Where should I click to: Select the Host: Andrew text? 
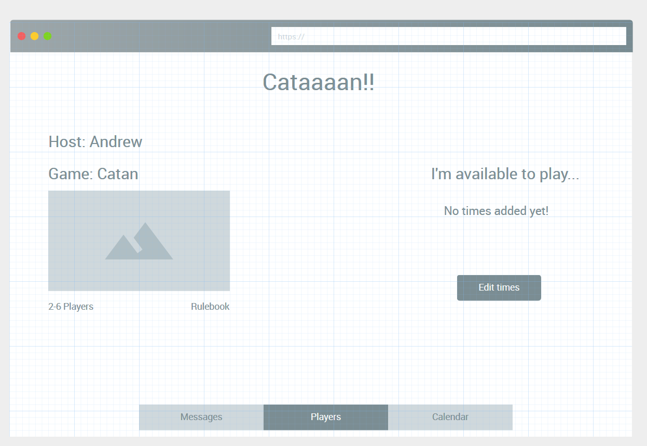(x=95, y=141)
